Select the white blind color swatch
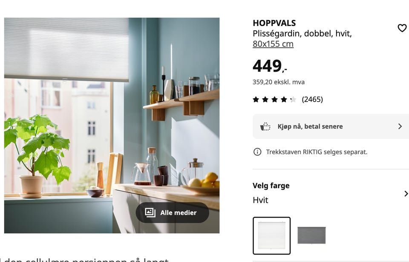Screen dimensions: 409x262 pyautogui.click(x=271, y=236)
